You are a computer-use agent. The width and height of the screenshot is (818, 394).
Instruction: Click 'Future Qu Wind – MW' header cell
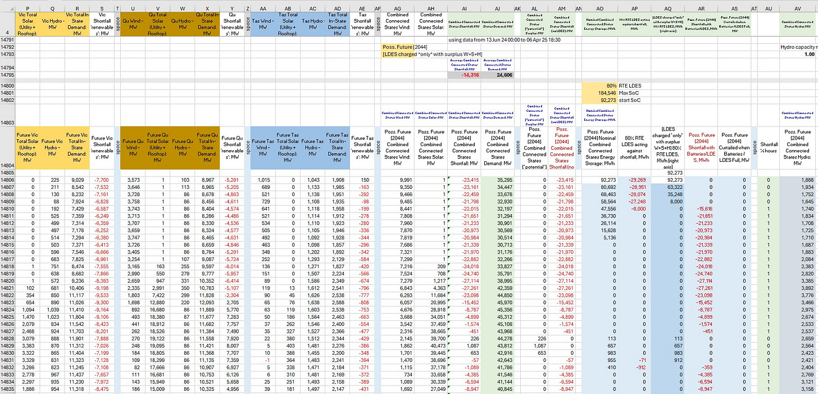pos(133,148)
